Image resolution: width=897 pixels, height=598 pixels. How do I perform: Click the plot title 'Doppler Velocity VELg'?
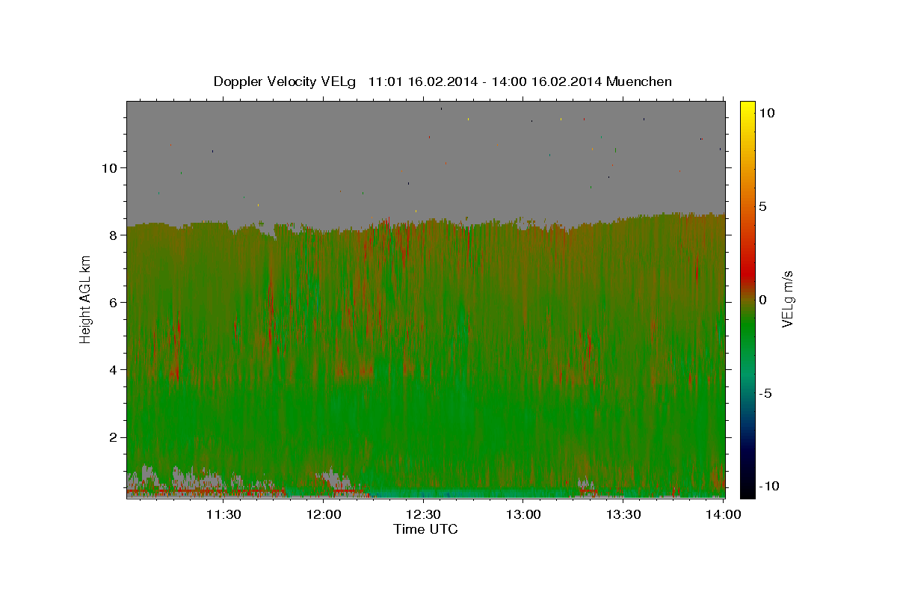pyautogui.click(x=286, y=81)
